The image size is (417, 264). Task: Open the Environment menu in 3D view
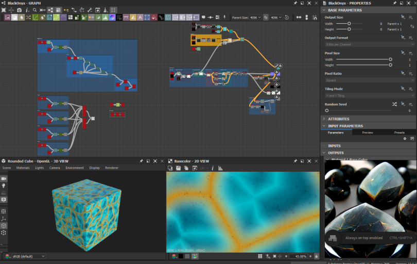tap(75, 168)
